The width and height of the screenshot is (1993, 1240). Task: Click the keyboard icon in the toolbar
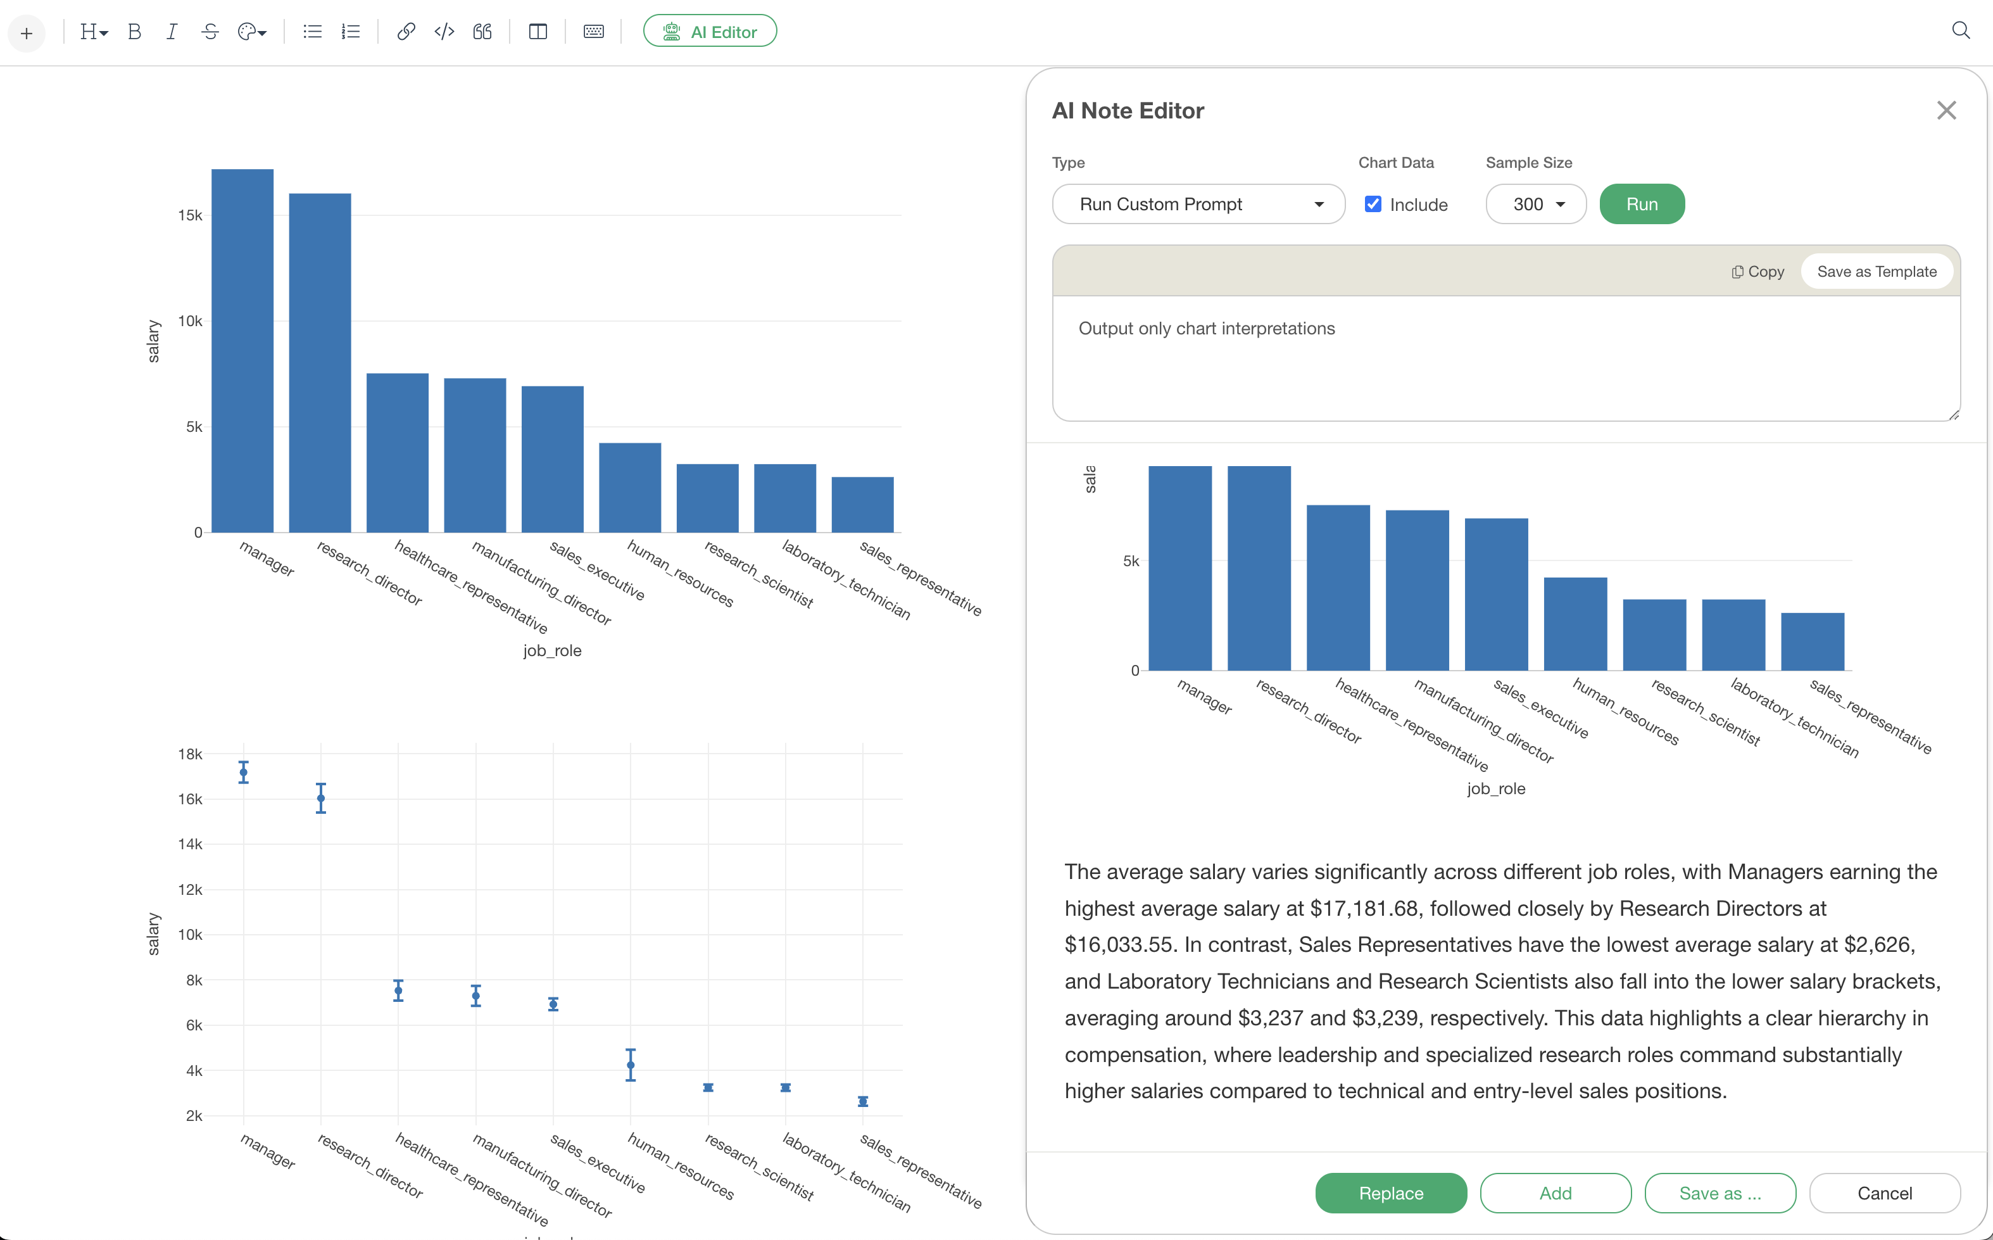[594, 32]
